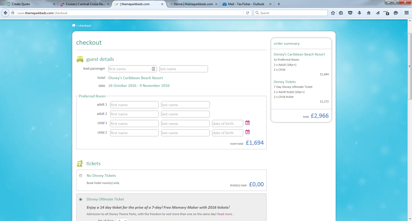The image size is (412, 221).
Task: Click the home icon in the breadcrumb
Action: pyautogui.click(x=74, y=25)
